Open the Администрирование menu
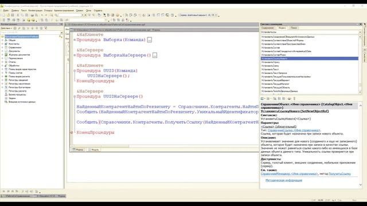Screen dimensions: 367x206 [x=64, y=10]
